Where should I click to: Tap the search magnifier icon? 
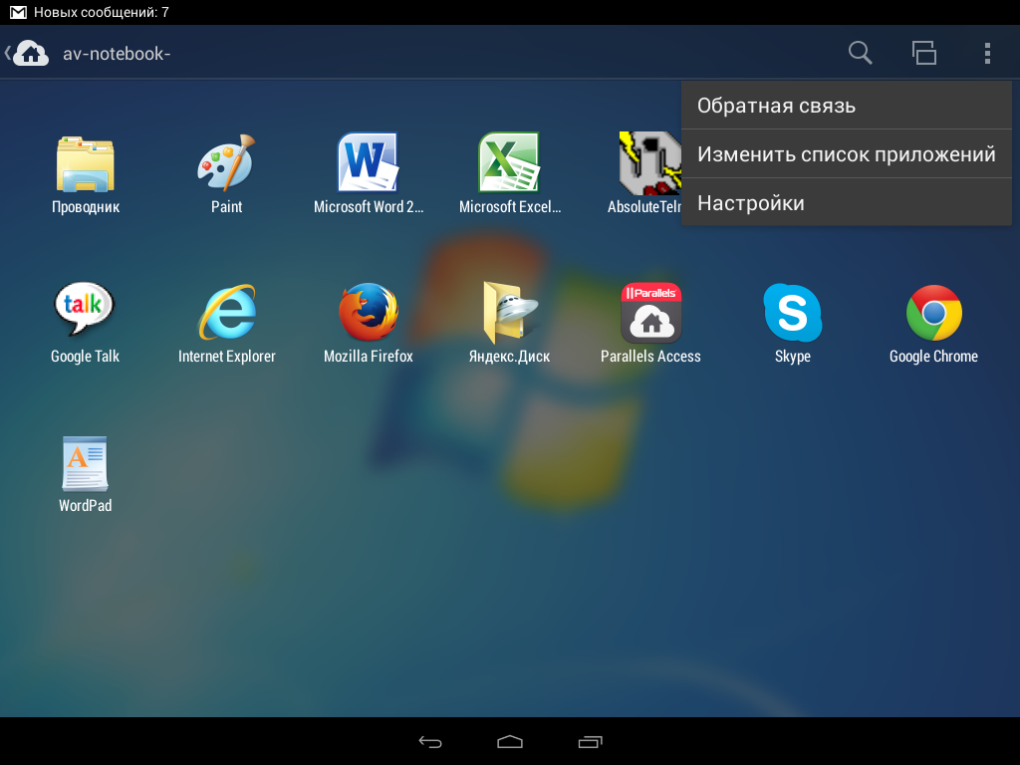point(860,53)
